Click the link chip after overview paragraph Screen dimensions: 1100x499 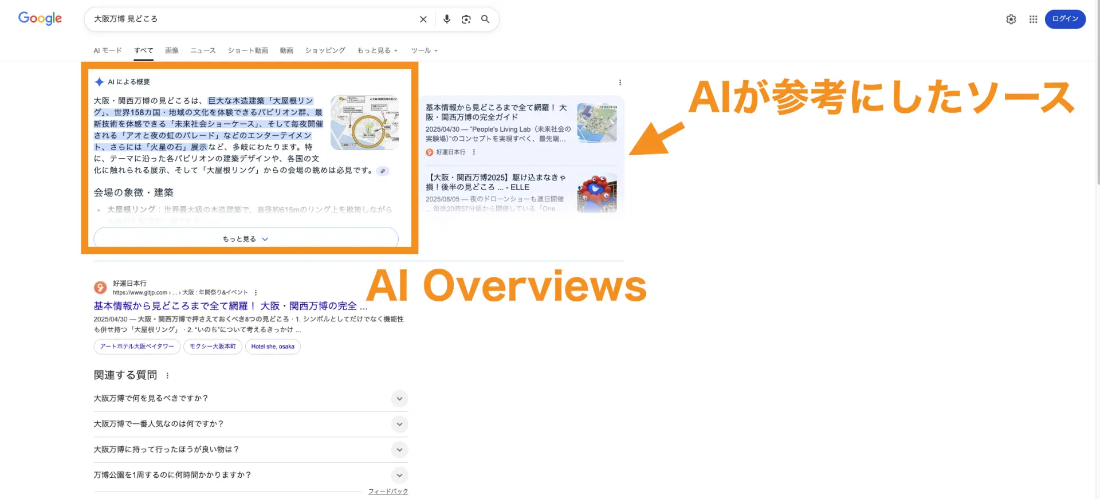coord(383,171)
